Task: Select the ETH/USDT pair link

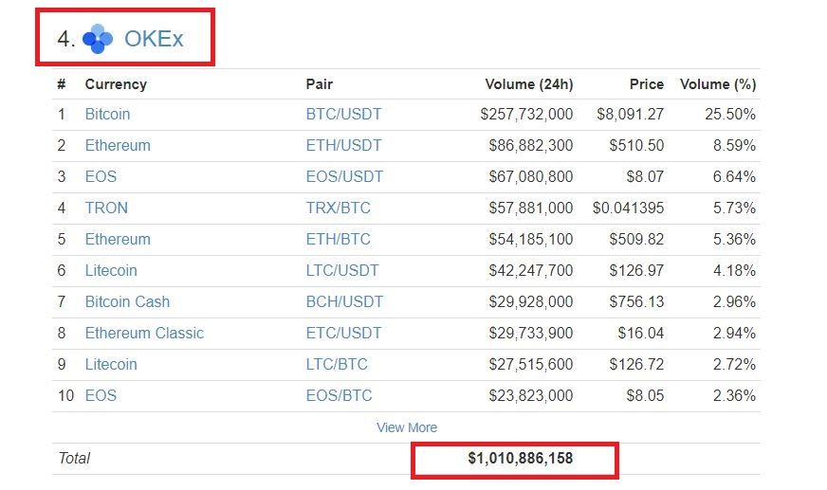Action: click(343, 145)
